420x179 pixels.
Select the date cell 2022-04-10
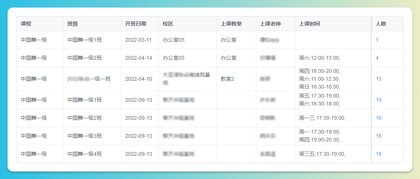[x=139, y=79]
